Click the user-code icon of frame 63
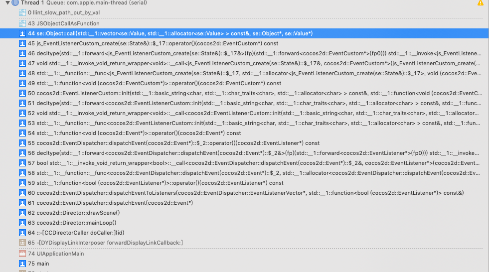The image size is (492, 272). 22,223
